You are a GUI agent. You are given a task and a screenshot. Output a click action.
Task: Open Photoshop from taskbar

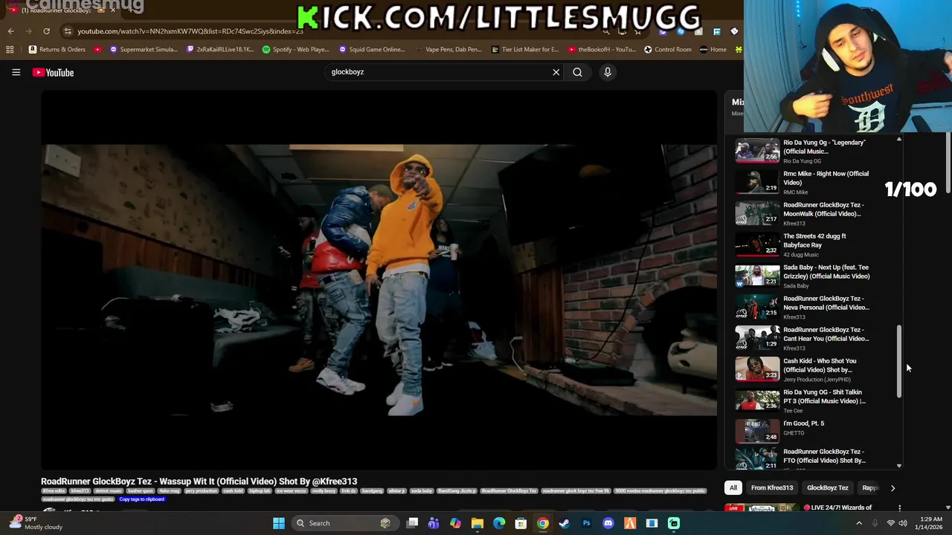pyautogui.click(x=586, y=523)
